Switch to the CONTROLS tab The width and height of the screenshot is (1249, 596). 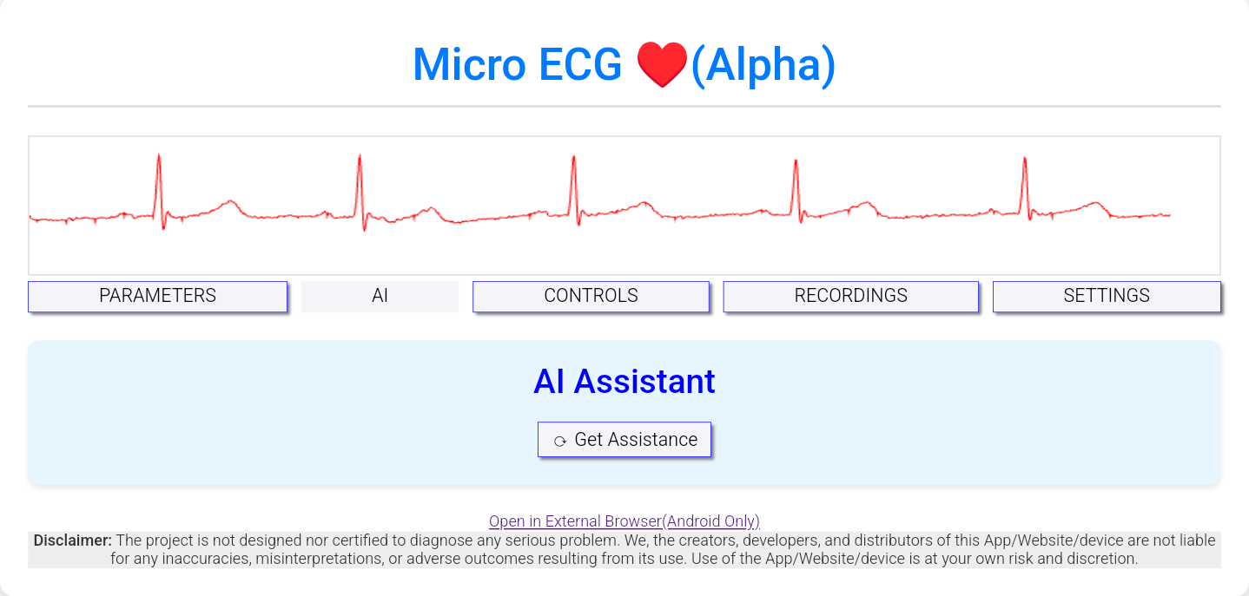click(x=591, y=296)
